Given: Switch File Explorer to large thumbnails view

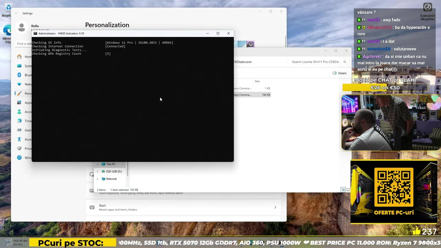Looking at the screenshot, I should click(348, 190).
